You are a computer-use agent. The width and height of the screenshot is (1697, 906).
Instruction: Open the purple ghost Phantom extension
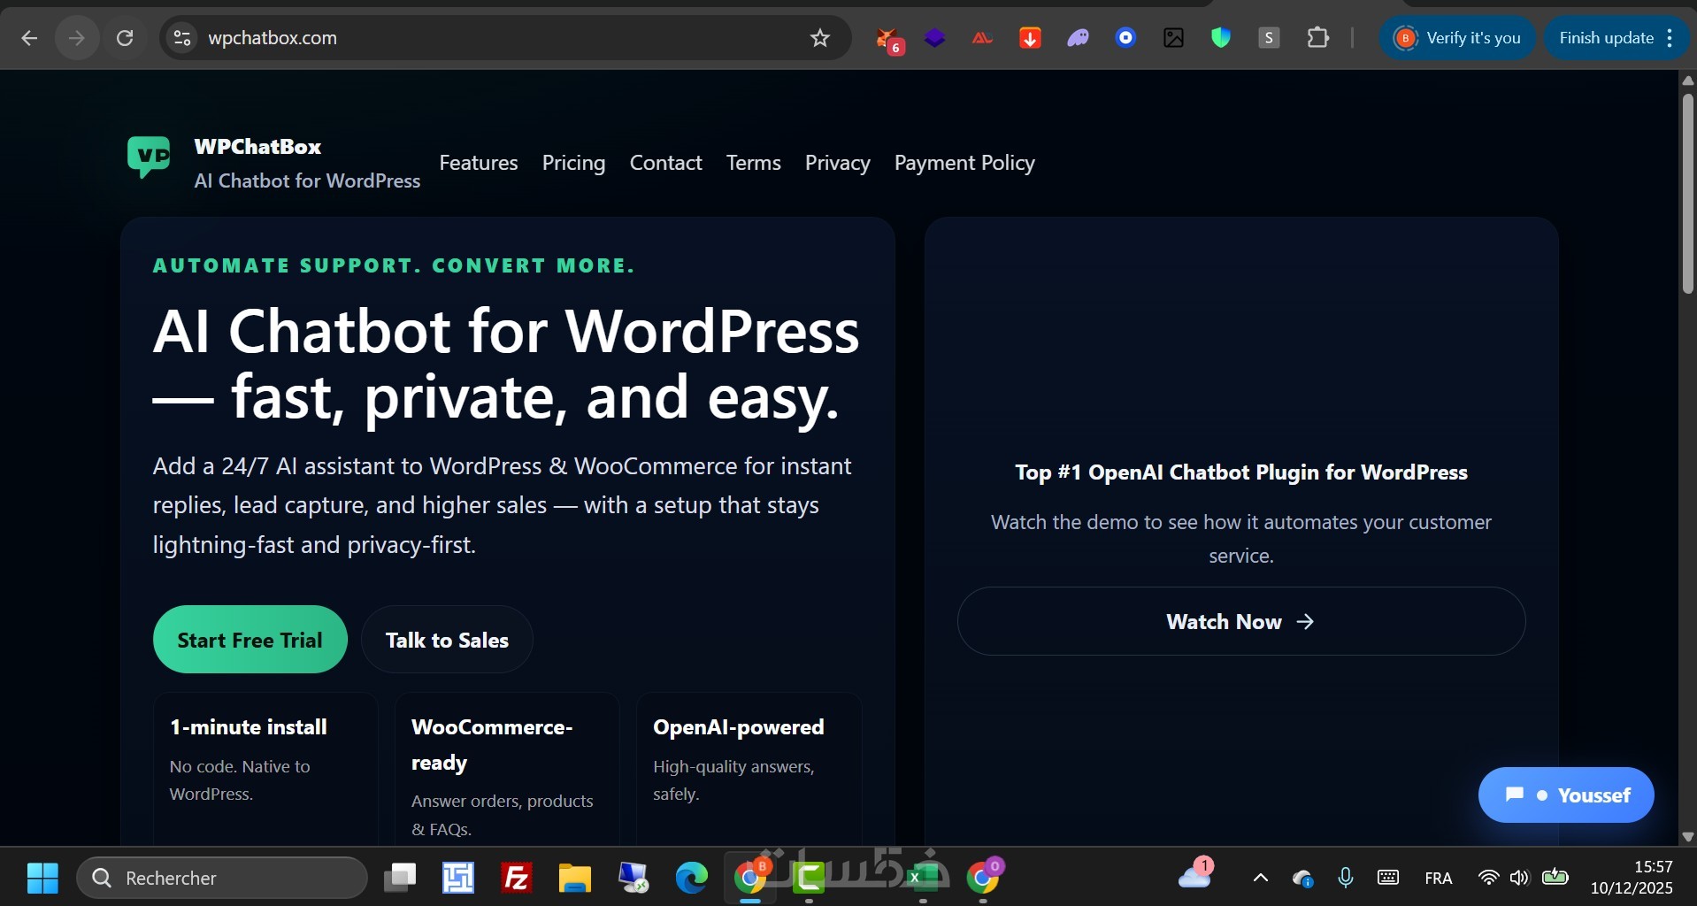1078,38
